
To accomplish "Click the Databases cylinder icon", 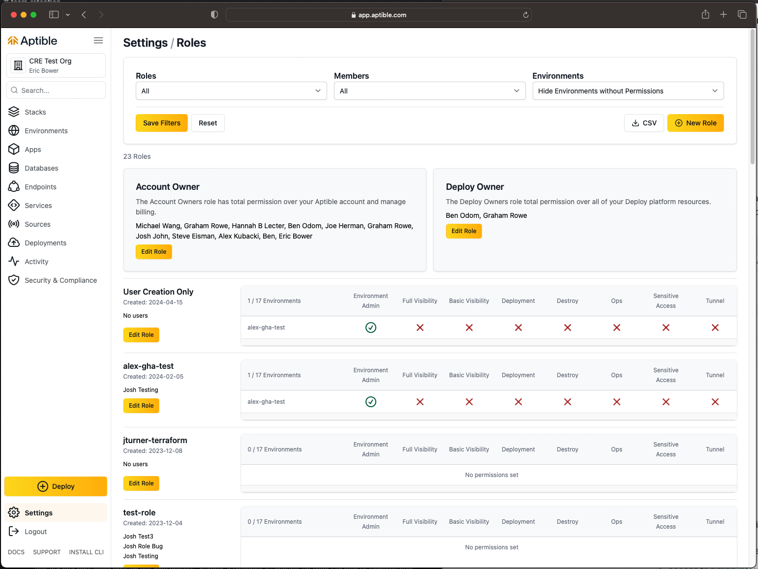I will point(14,168).
